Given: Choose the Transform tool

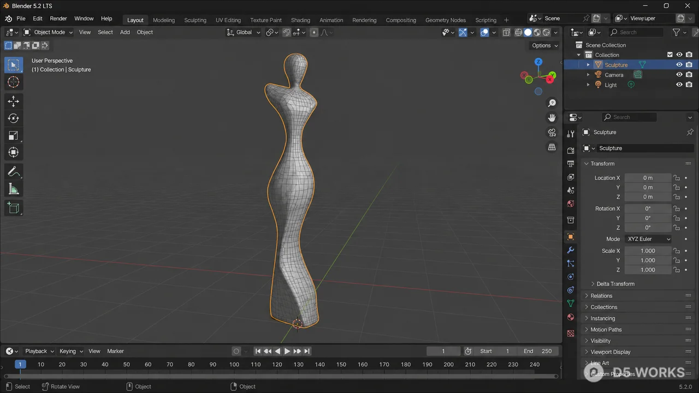Looking at the screenshot, I should click(x=14, y=152).
